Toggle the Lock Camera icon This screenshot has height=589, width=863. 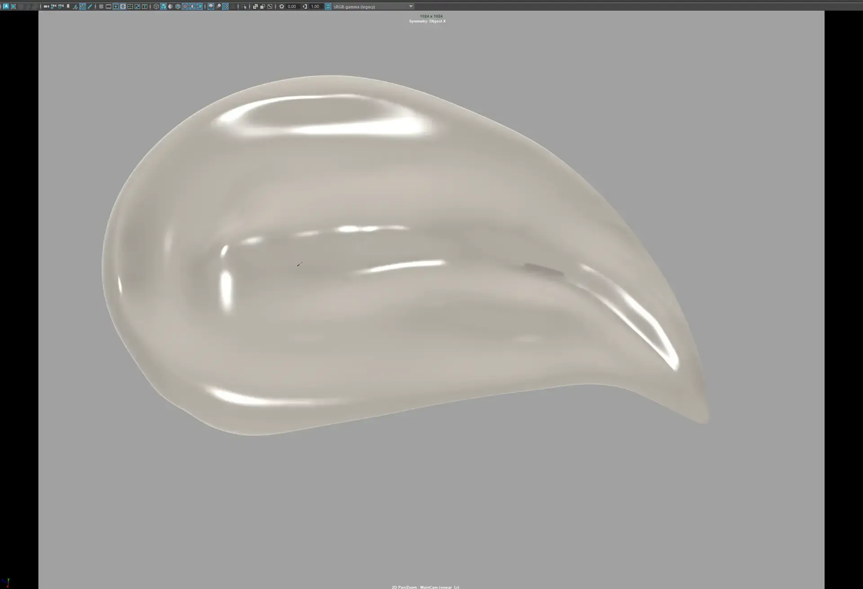53,6
